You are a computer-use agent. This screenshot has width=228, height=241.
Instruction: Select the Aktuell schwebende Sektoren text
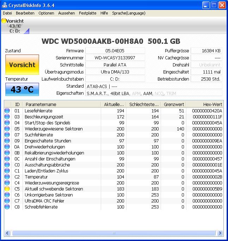54,189
